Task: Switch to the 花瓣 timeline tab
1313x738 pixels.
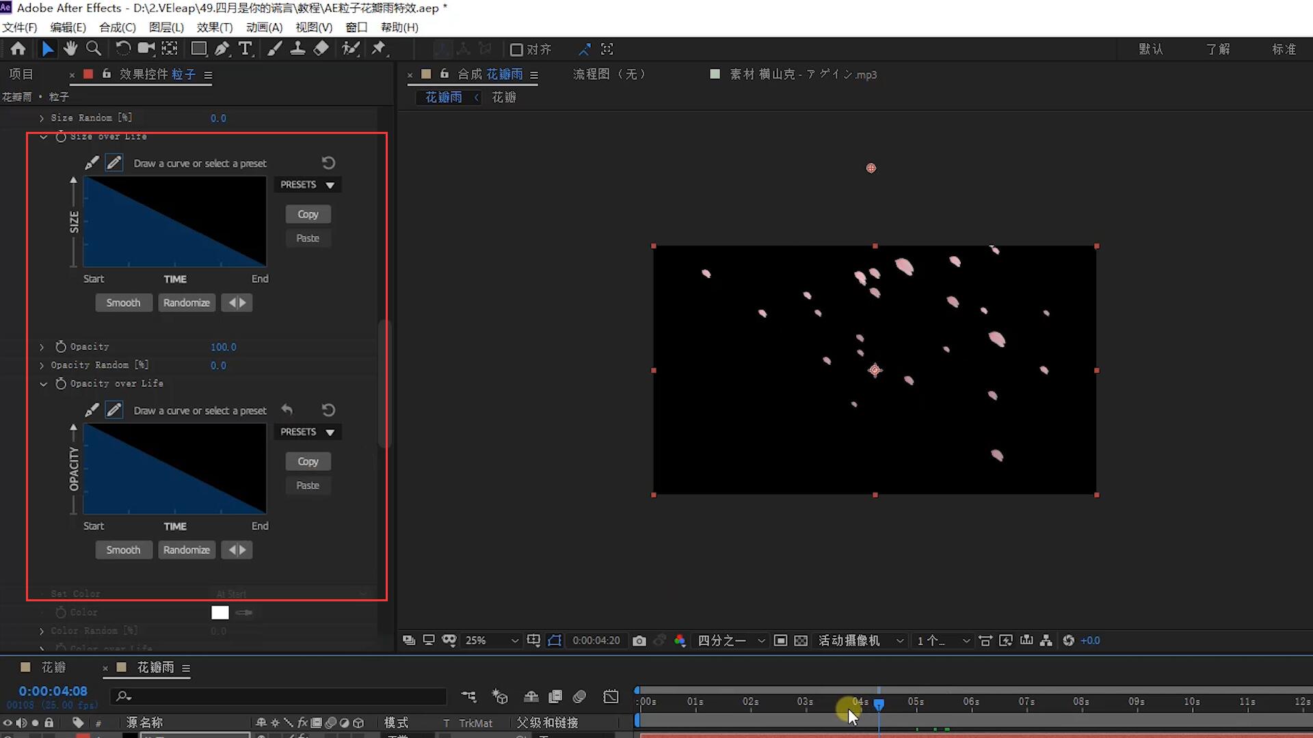Action: 53,667
